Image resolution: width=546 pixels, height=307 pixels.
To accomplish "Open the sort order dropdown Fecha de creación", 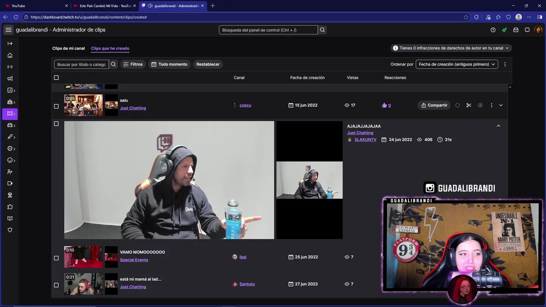I will (x=457, y=64).
